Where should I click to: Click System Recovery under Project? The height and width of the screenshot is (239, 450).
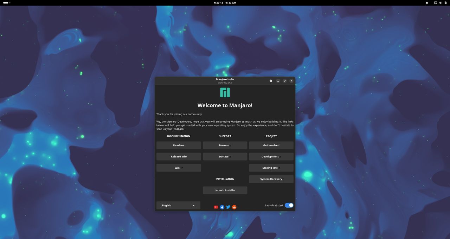[271, 179]
